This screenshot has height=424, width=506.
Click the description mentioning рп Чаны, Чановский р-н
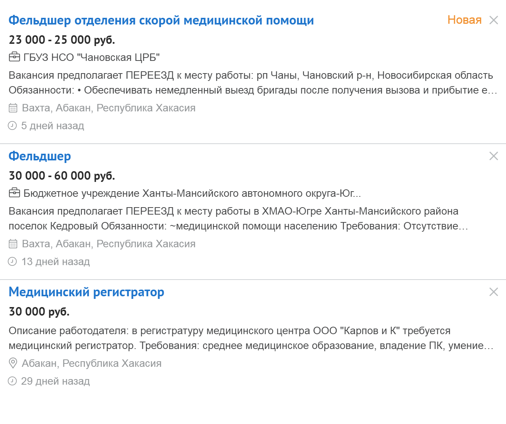point(253,82)
